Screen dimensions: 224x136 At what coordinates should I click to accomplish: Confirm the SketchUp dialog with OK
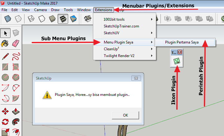pos(125,115)
